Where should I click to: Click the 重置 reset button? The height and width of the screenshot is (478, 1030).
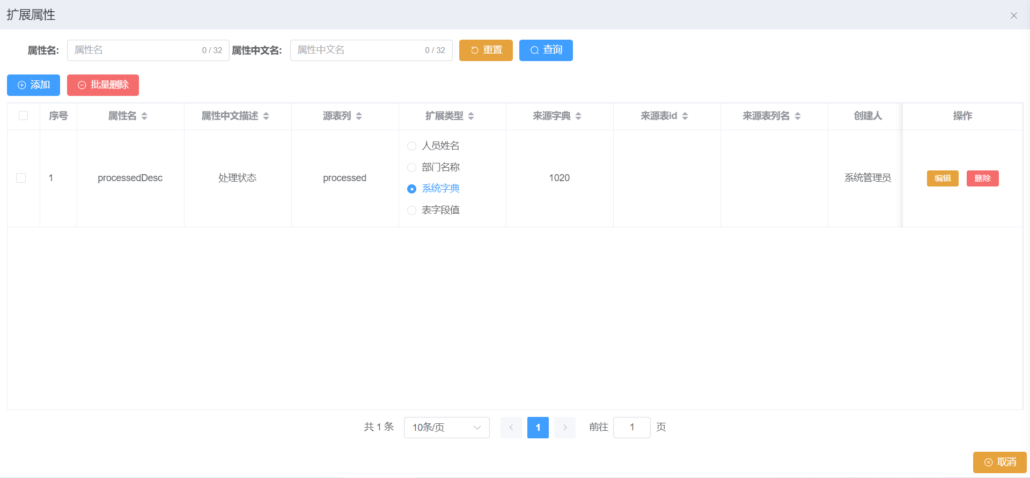coord(486,50)
